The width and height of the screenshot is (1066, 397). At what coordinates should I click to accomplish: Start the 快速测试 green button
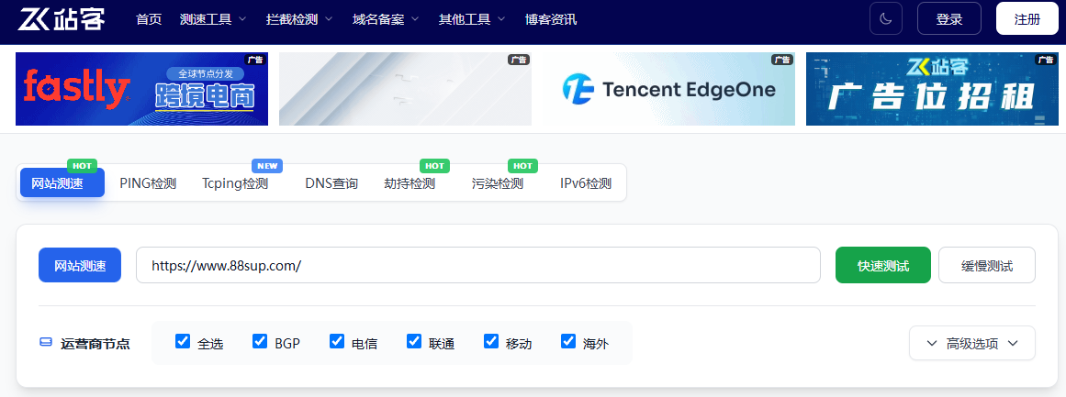pos(882,266)
